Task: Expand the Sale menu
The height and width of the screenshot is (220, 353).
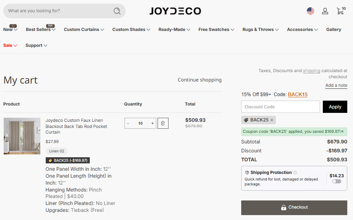Action: pos(10,45)
